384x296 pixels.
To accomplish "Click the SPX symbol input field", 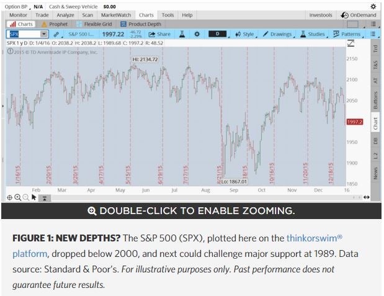I will point(24,34).
